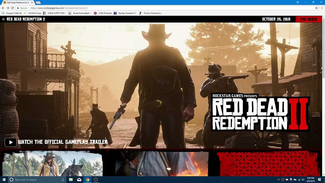This screenshot has width=325, height=183.
Task: Open the Fantasy Football bookmark
Action: click(125, 13)
